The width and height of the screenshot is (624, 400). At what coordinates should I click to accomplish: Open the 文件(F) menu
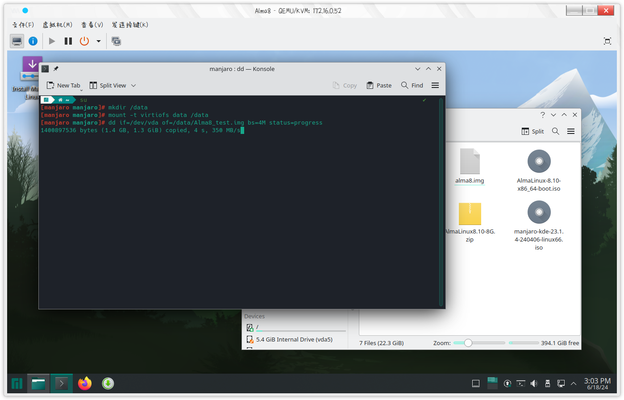tap(23, 25)
